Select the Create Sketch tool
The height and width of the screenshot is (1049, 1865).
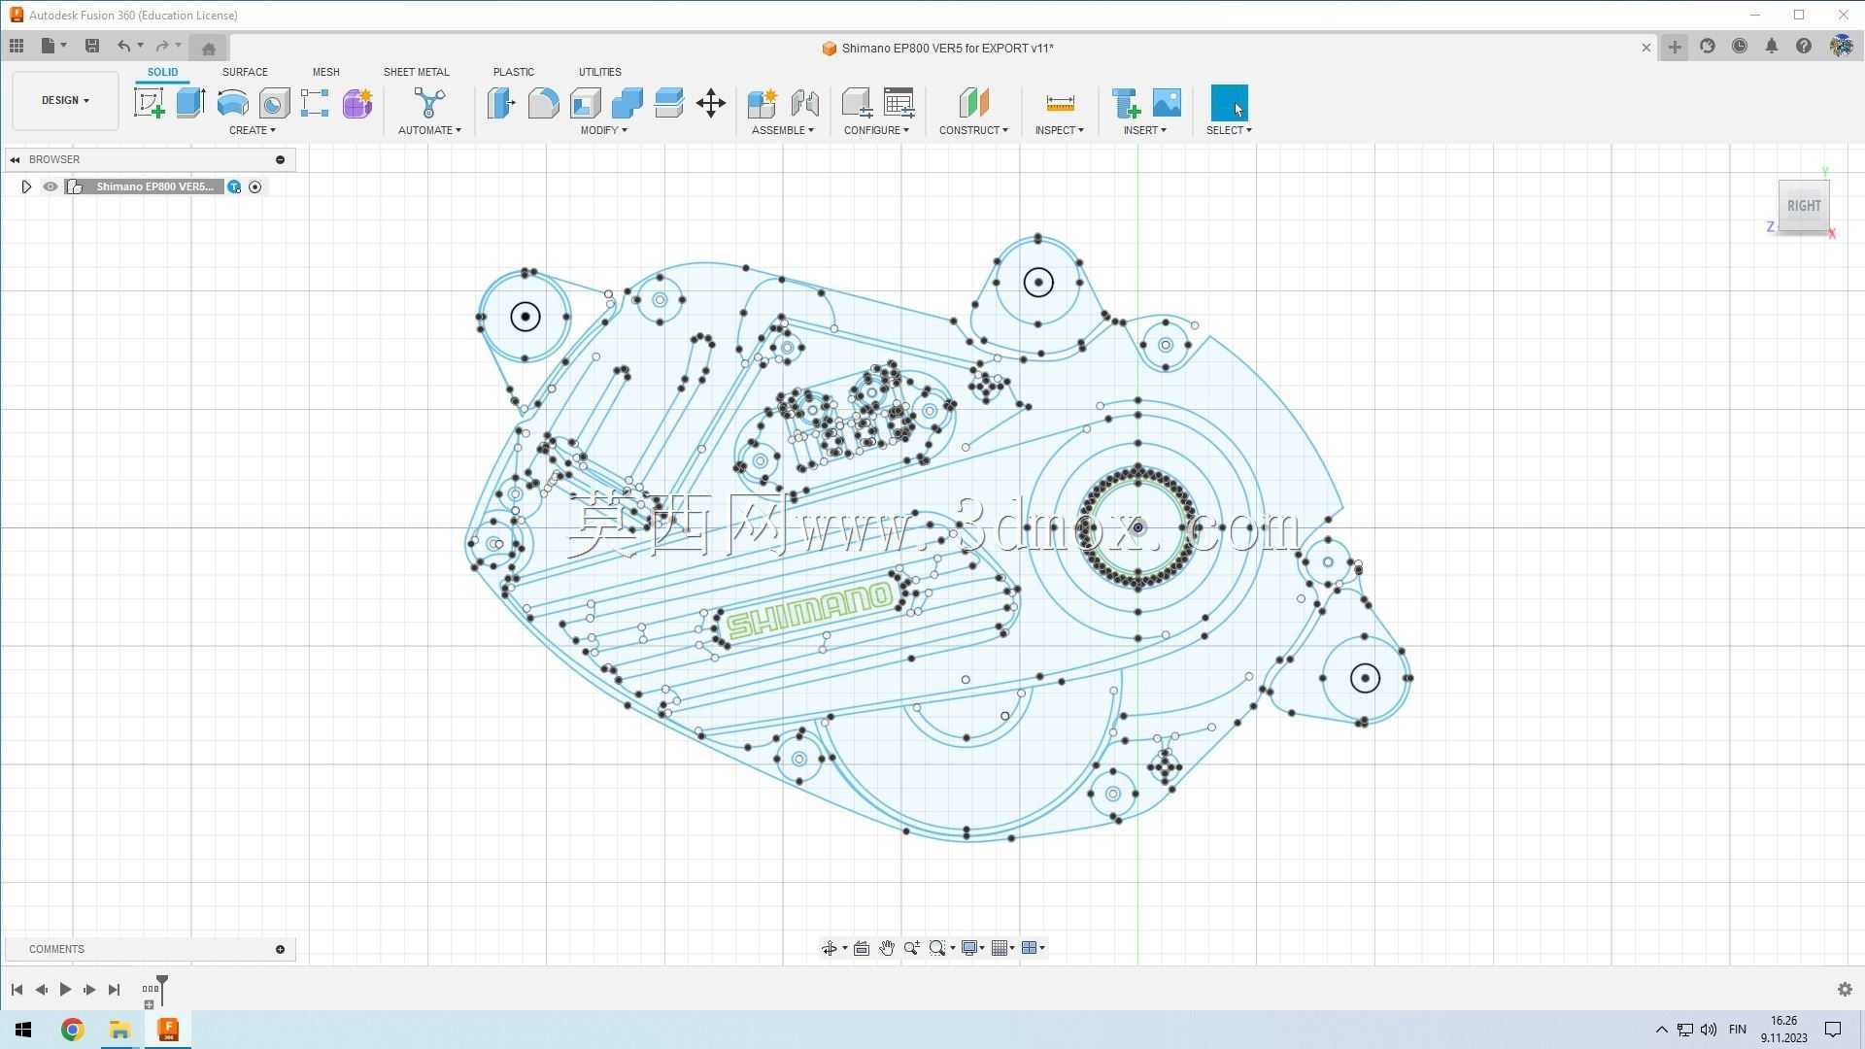tap(150, 103)
